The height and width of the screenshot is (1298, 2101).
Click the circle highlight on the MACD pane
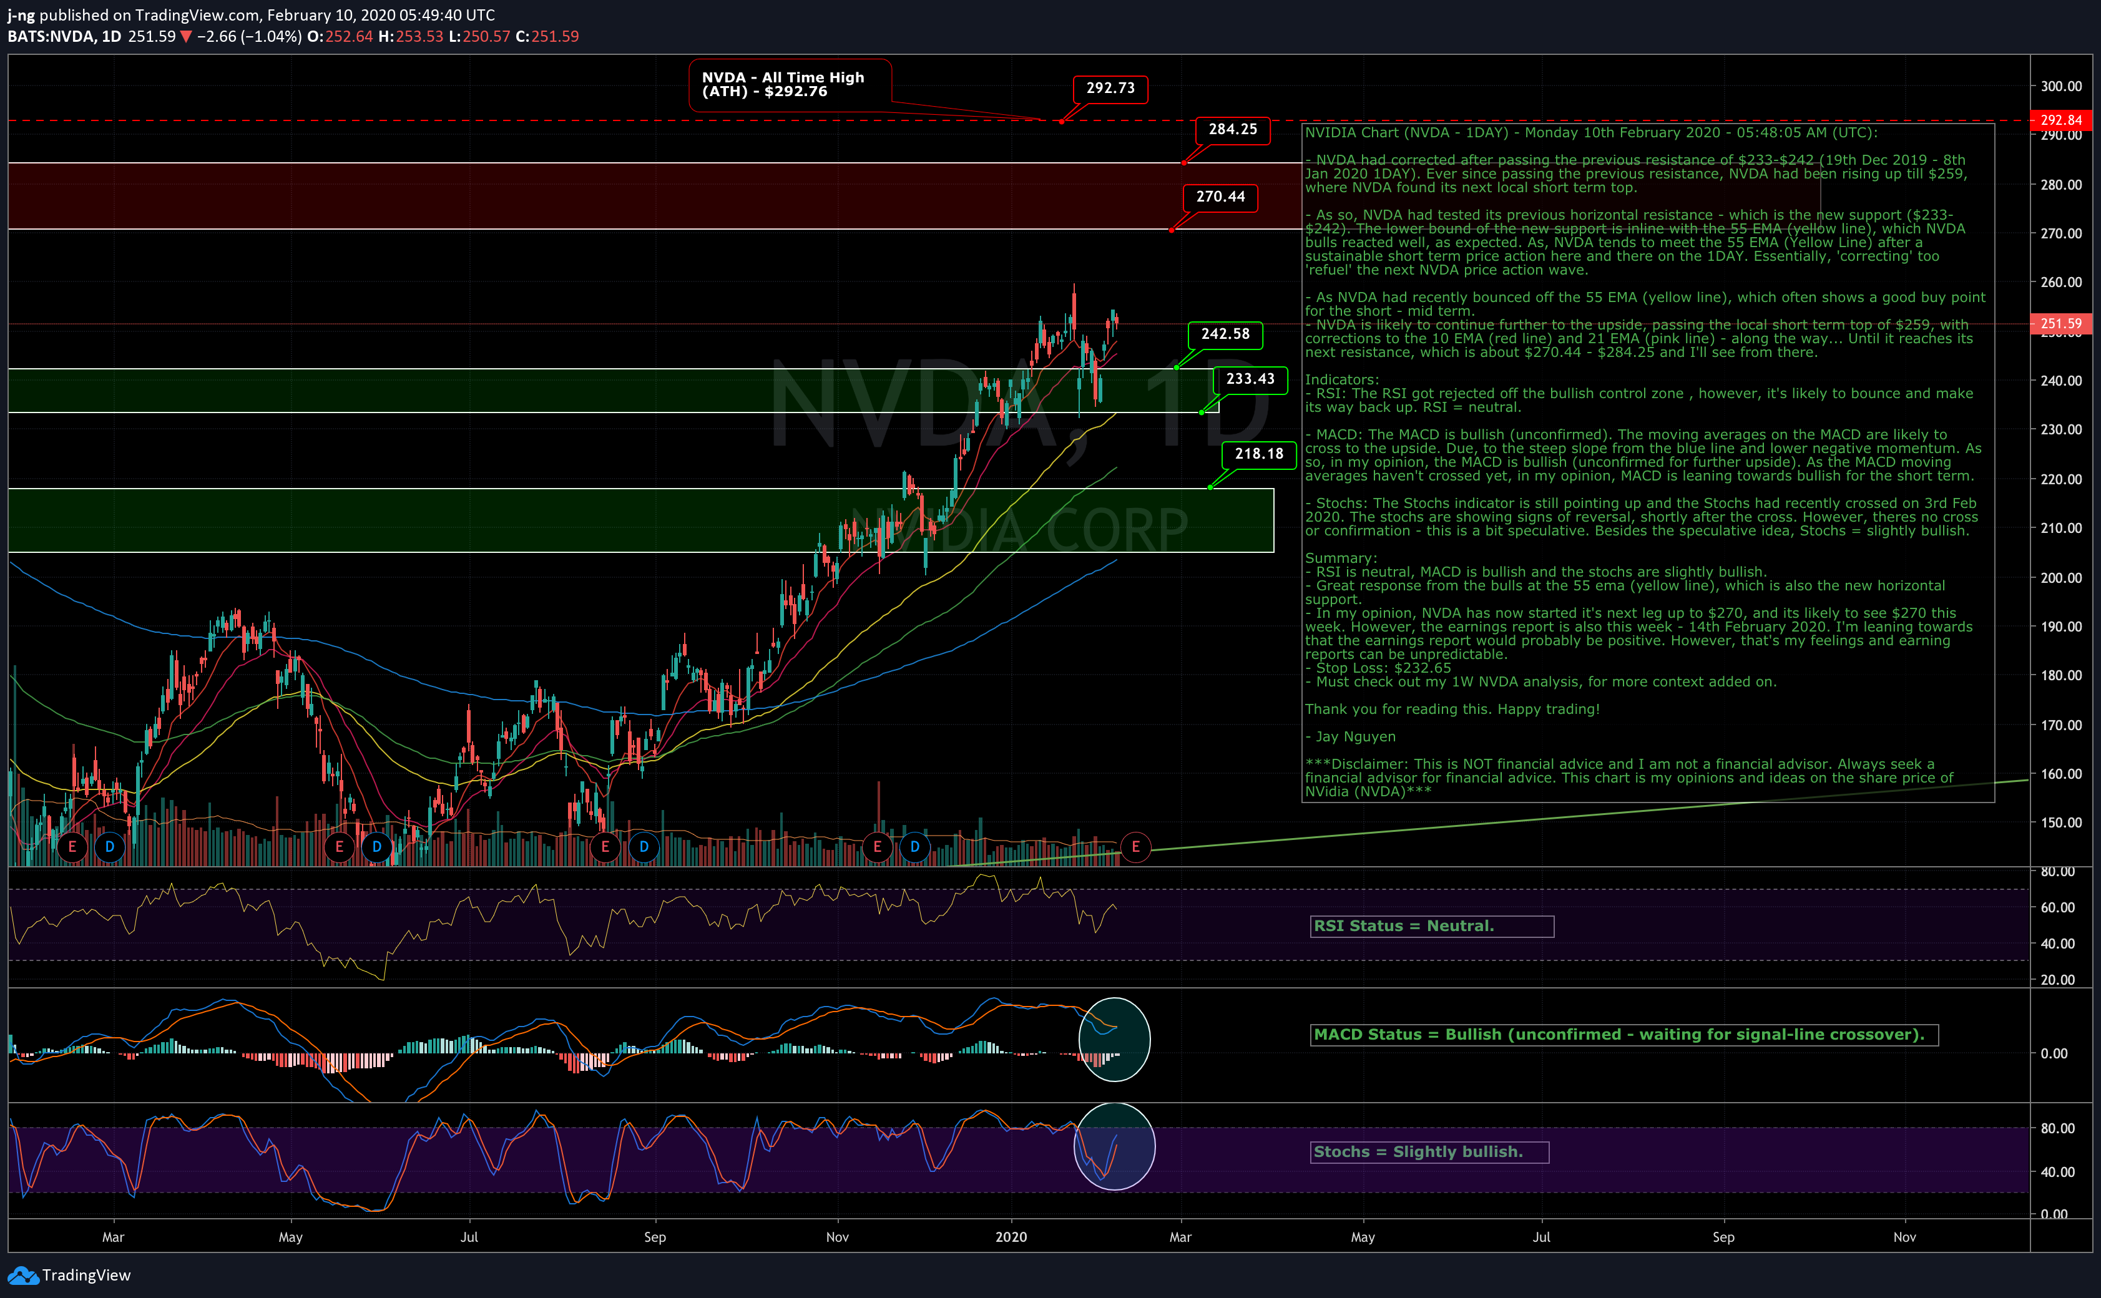pyautogui.click(x=1114, y=1040)
